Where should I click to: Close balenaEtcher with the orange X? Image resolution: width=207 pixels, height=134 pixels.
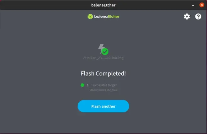[202, 5]
